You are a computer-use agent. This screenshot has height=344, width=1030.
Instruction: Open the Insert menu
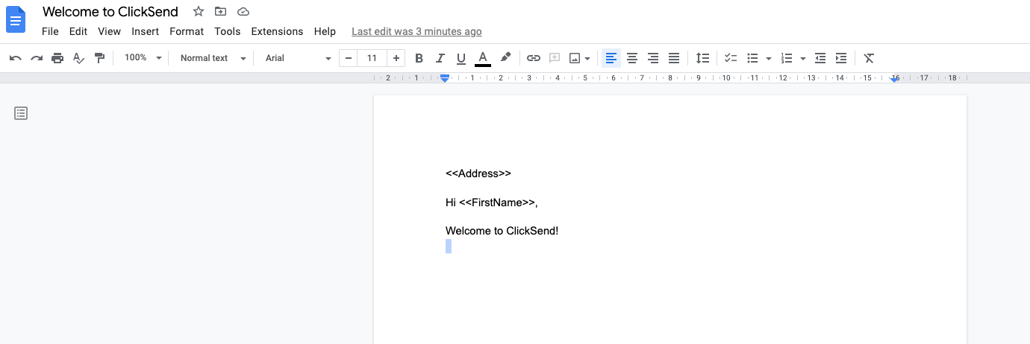146,31
